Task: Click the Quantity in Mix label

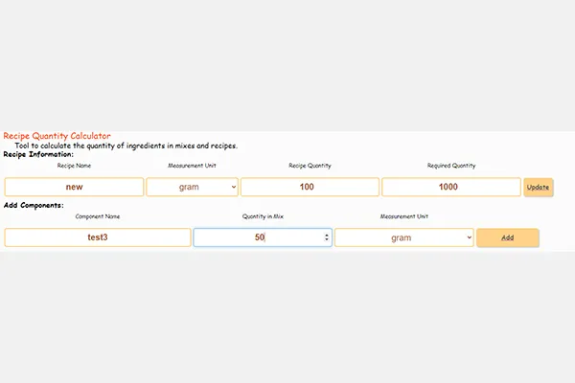Action: 263,216
